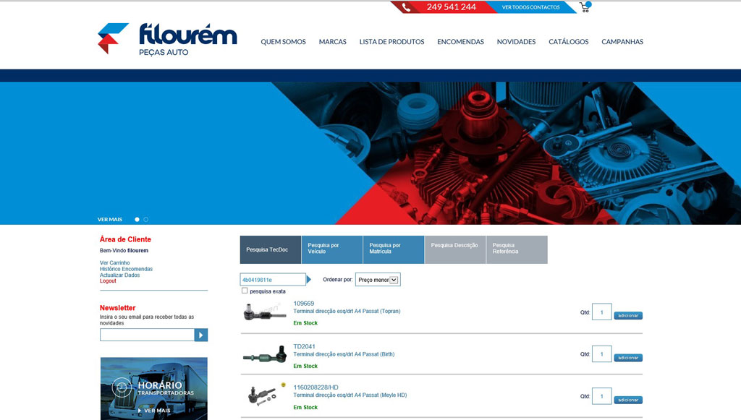Click the Meyle HD product image
Image resolution: width=741 pixels, height=420 pixels.
click(x=262, y=396)
